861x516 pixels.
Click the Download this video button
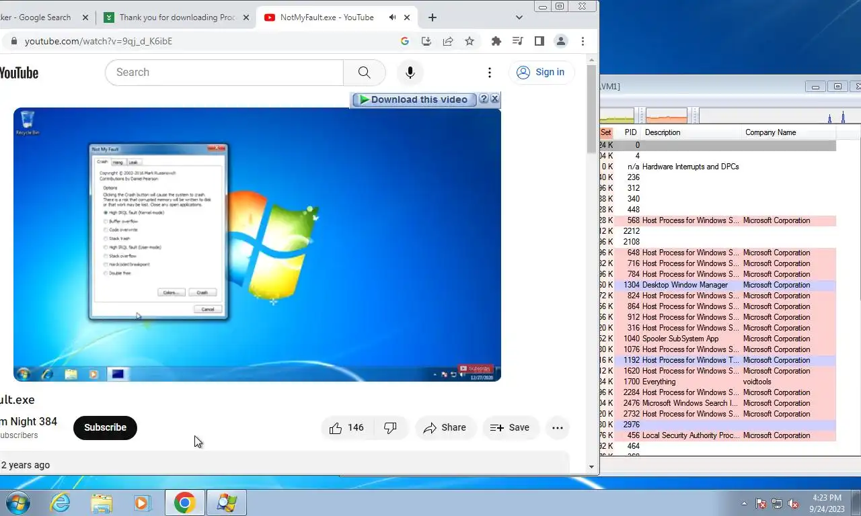414,99
